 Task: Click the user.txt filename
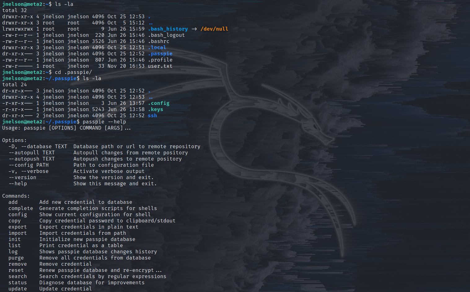[x=160, y=66]
